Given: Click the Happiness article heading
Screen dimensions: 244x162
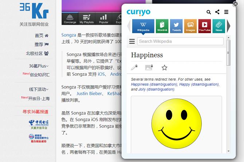Looking at the screenshot, I should (x=147, y=55).
